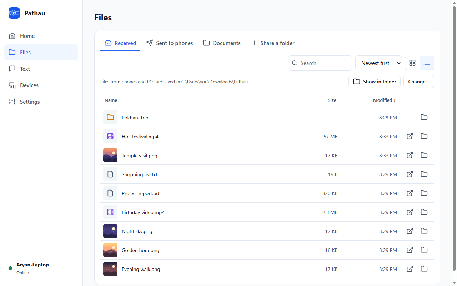Viewport: 457px width, 286px height.
Task: Click the Pathau app logo
Action: [14, 13]
